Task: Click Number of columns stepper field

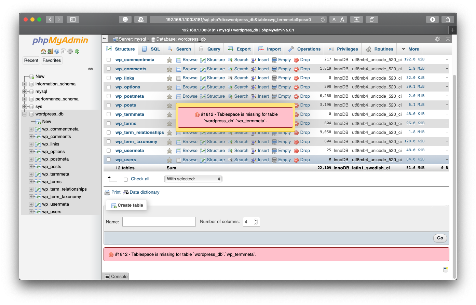Action: pyautogui.click(x=251, y=222)
